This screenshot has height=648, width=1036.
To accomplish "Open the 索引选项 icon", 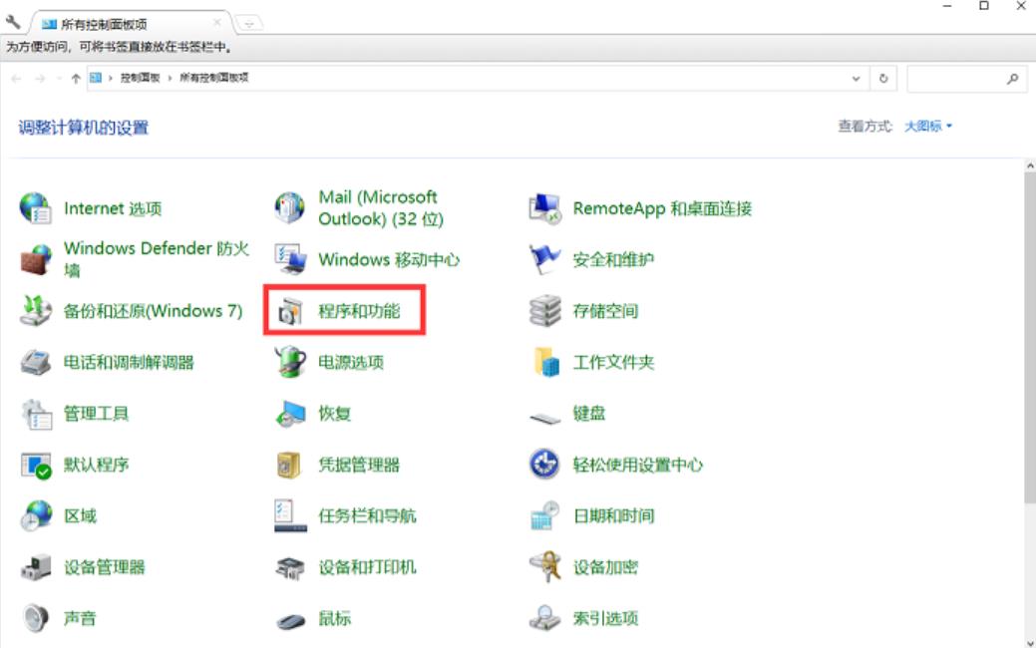I will point(545,618).
